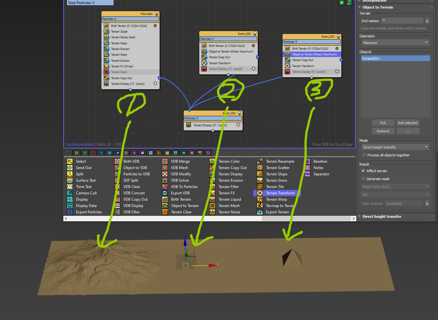Collapse the Object to Terrain rollout
The height and width of the screenshot is (320, 438).
[x=359, y=7]
